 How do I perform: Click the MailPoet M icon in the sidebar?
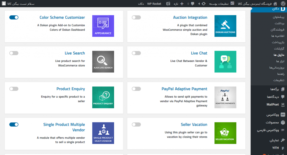click(x=283, y=104)
